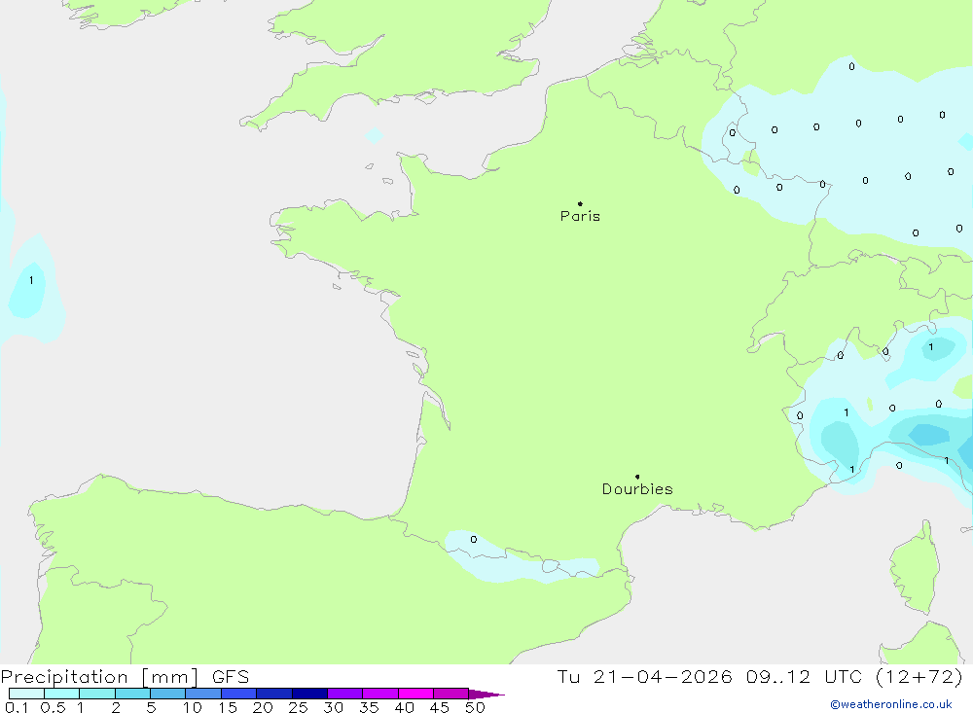Click the legend value label 25
The width and height of the screenshot is (973, 713).
pos(299,707)
